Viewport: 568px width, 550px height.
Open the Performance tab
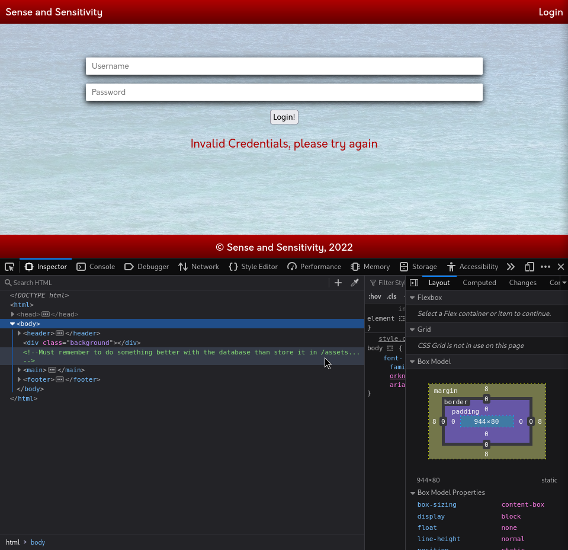coord(314,267)
